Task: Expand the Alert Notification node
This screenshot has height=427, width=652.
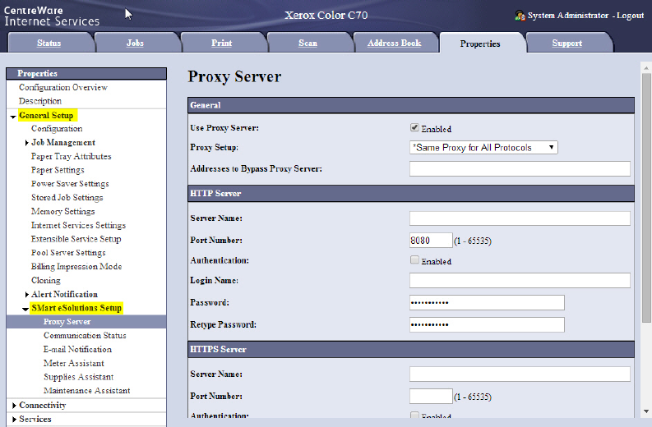Action: click(26, 294)
